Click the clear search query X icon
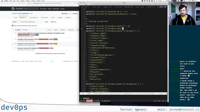 tap(12, 26)
